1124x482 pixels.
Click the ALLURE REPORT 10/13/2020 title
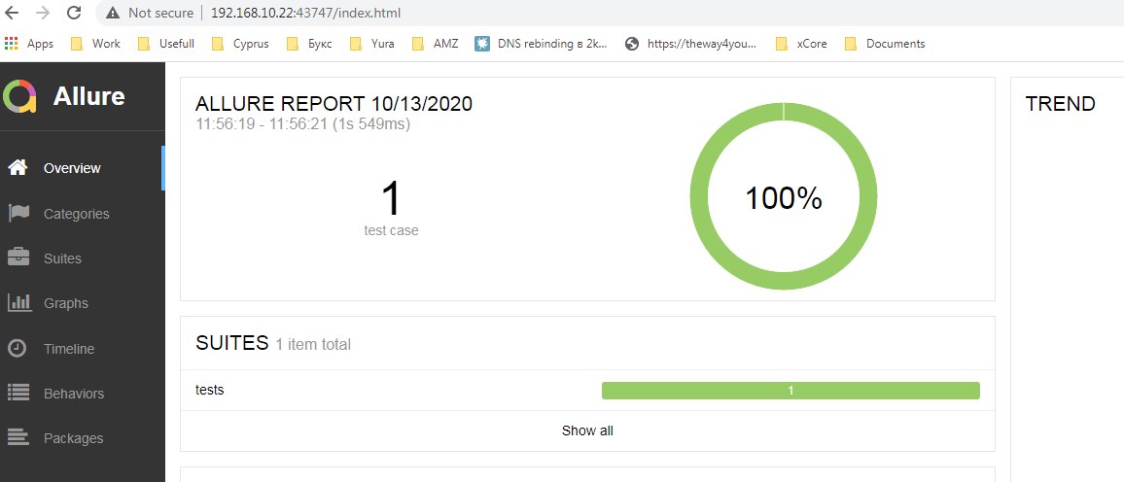(x=334, y=104)
